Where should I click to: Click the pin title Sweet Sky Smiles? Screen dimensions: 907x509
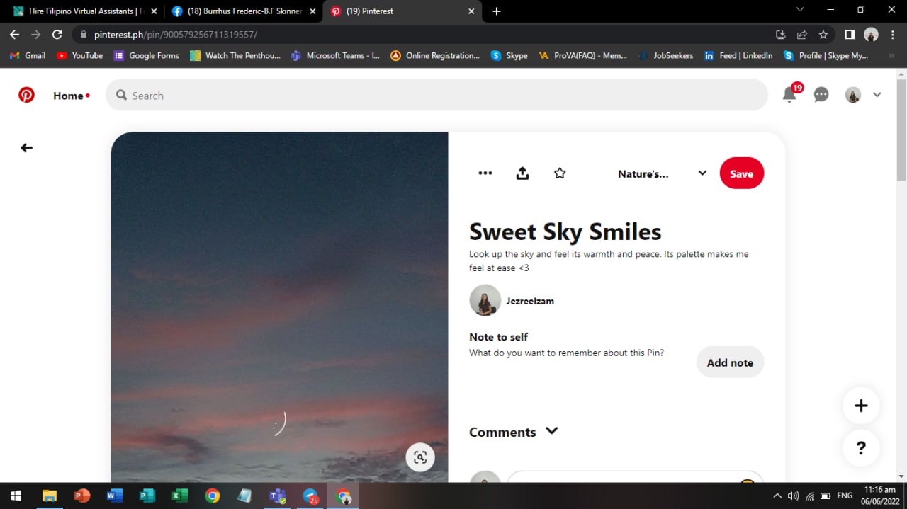565,231
